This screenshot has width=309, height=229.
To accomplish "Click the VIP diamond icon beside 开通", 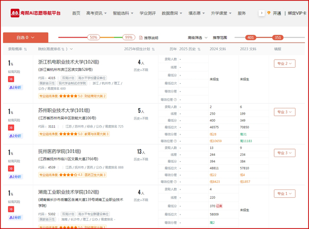I will click(x=269, y=13).
